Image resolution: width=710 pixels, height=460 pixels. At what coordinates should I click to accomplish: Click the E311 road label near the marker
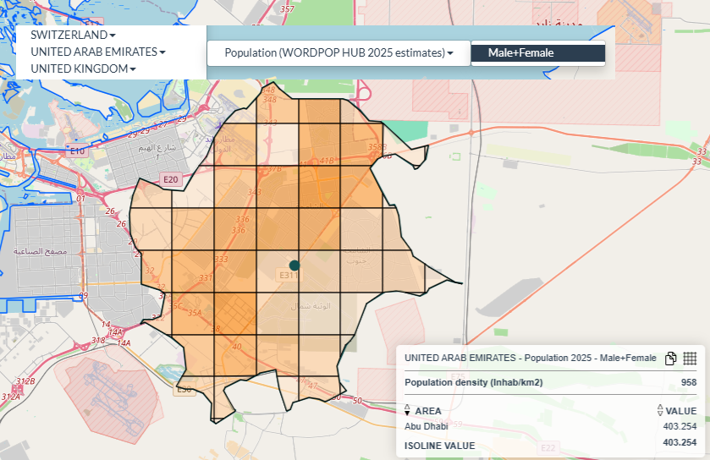pos(289,275)
